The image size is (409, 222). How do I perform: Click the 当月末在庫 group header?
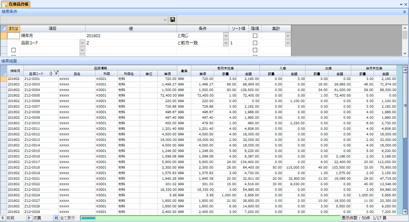coord(374,68)
